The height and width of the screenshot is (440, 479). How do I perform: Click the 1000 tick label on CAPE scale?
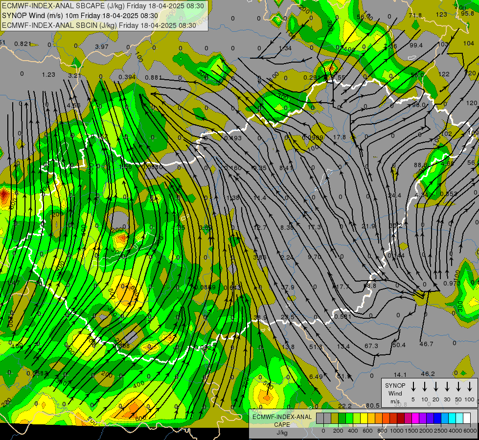(x=397, y=431)
